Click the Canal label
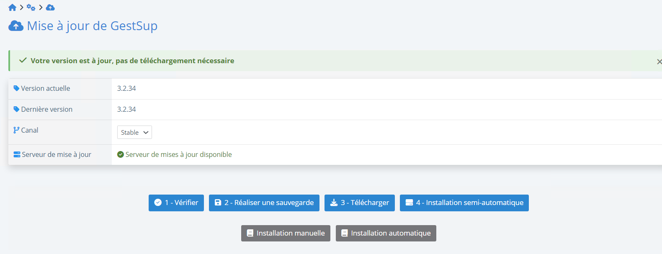Image resolution: width=662 pixels, height=254 pixels. [x=30, y=130]
